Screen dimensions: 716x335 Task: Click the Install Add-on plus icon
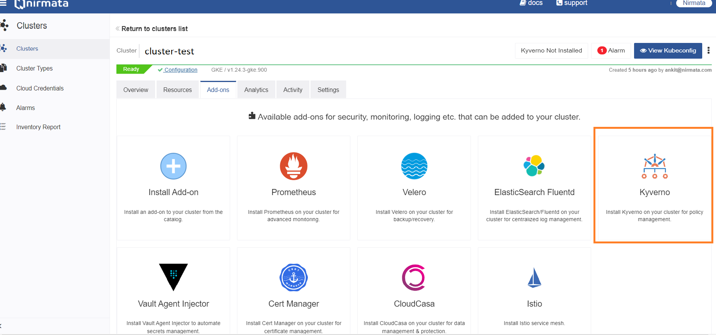(x=173, y=166)
